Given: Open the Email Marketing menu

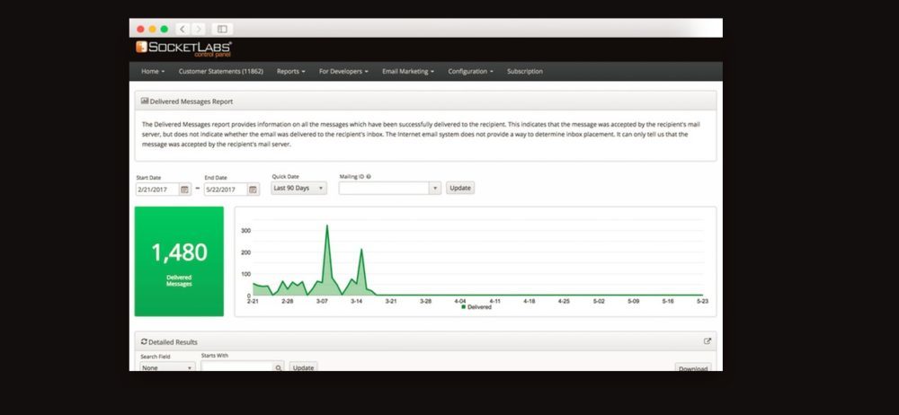Looking at the screenshot, I should 407,71.
